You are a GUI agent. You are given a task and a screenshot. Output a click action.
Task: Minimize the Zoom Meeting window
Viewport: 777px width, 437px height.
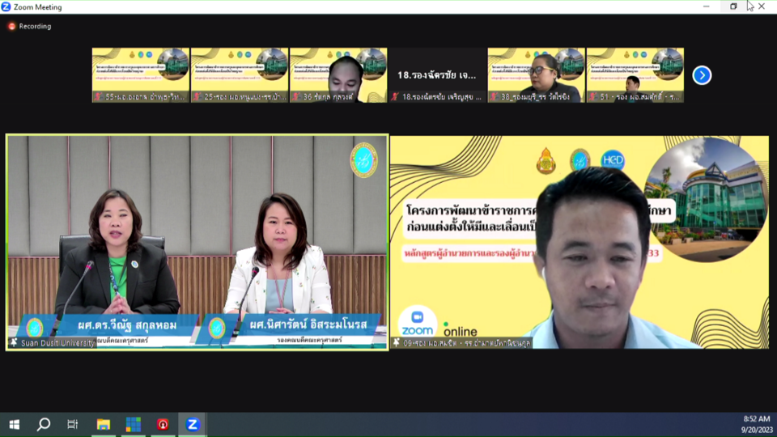[x=706, y=6]
